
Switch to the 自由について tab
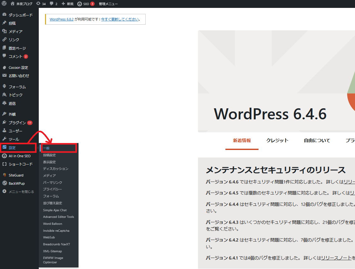pos(317,140)
